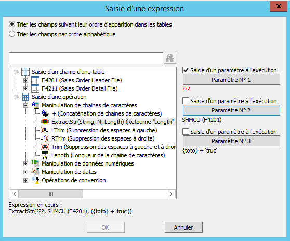
Task: Click the Annuler button
Action: 183,227
